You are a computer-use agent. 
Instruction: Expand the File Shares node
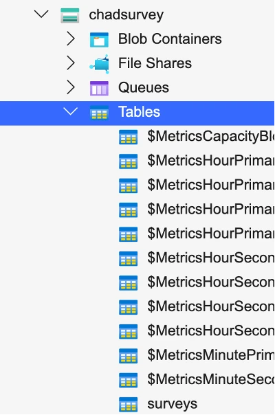pyautogui.click(x=71, y=63)
